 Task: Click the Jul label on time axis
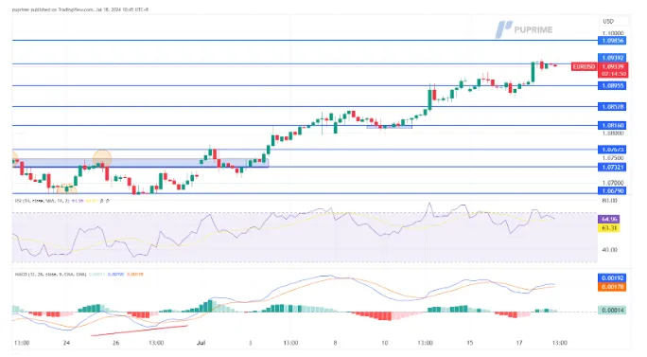coord(201,343)
